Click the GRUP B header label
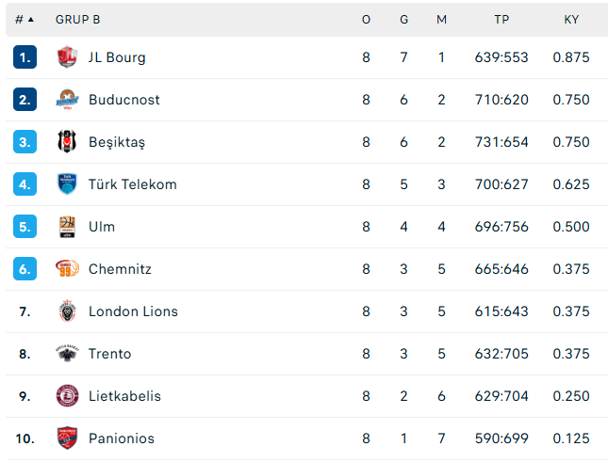608x462 pixels. [x=77, y=19]
